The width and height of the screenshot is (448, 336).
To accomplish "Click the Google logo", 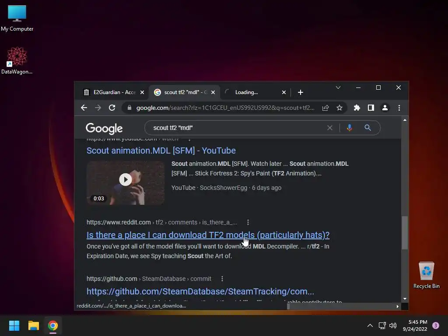I will click(104, 128).
